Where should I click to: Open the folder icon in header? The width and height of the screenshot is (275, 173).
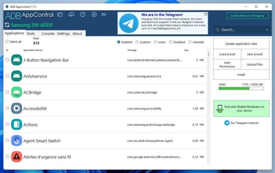pos(60,14)
